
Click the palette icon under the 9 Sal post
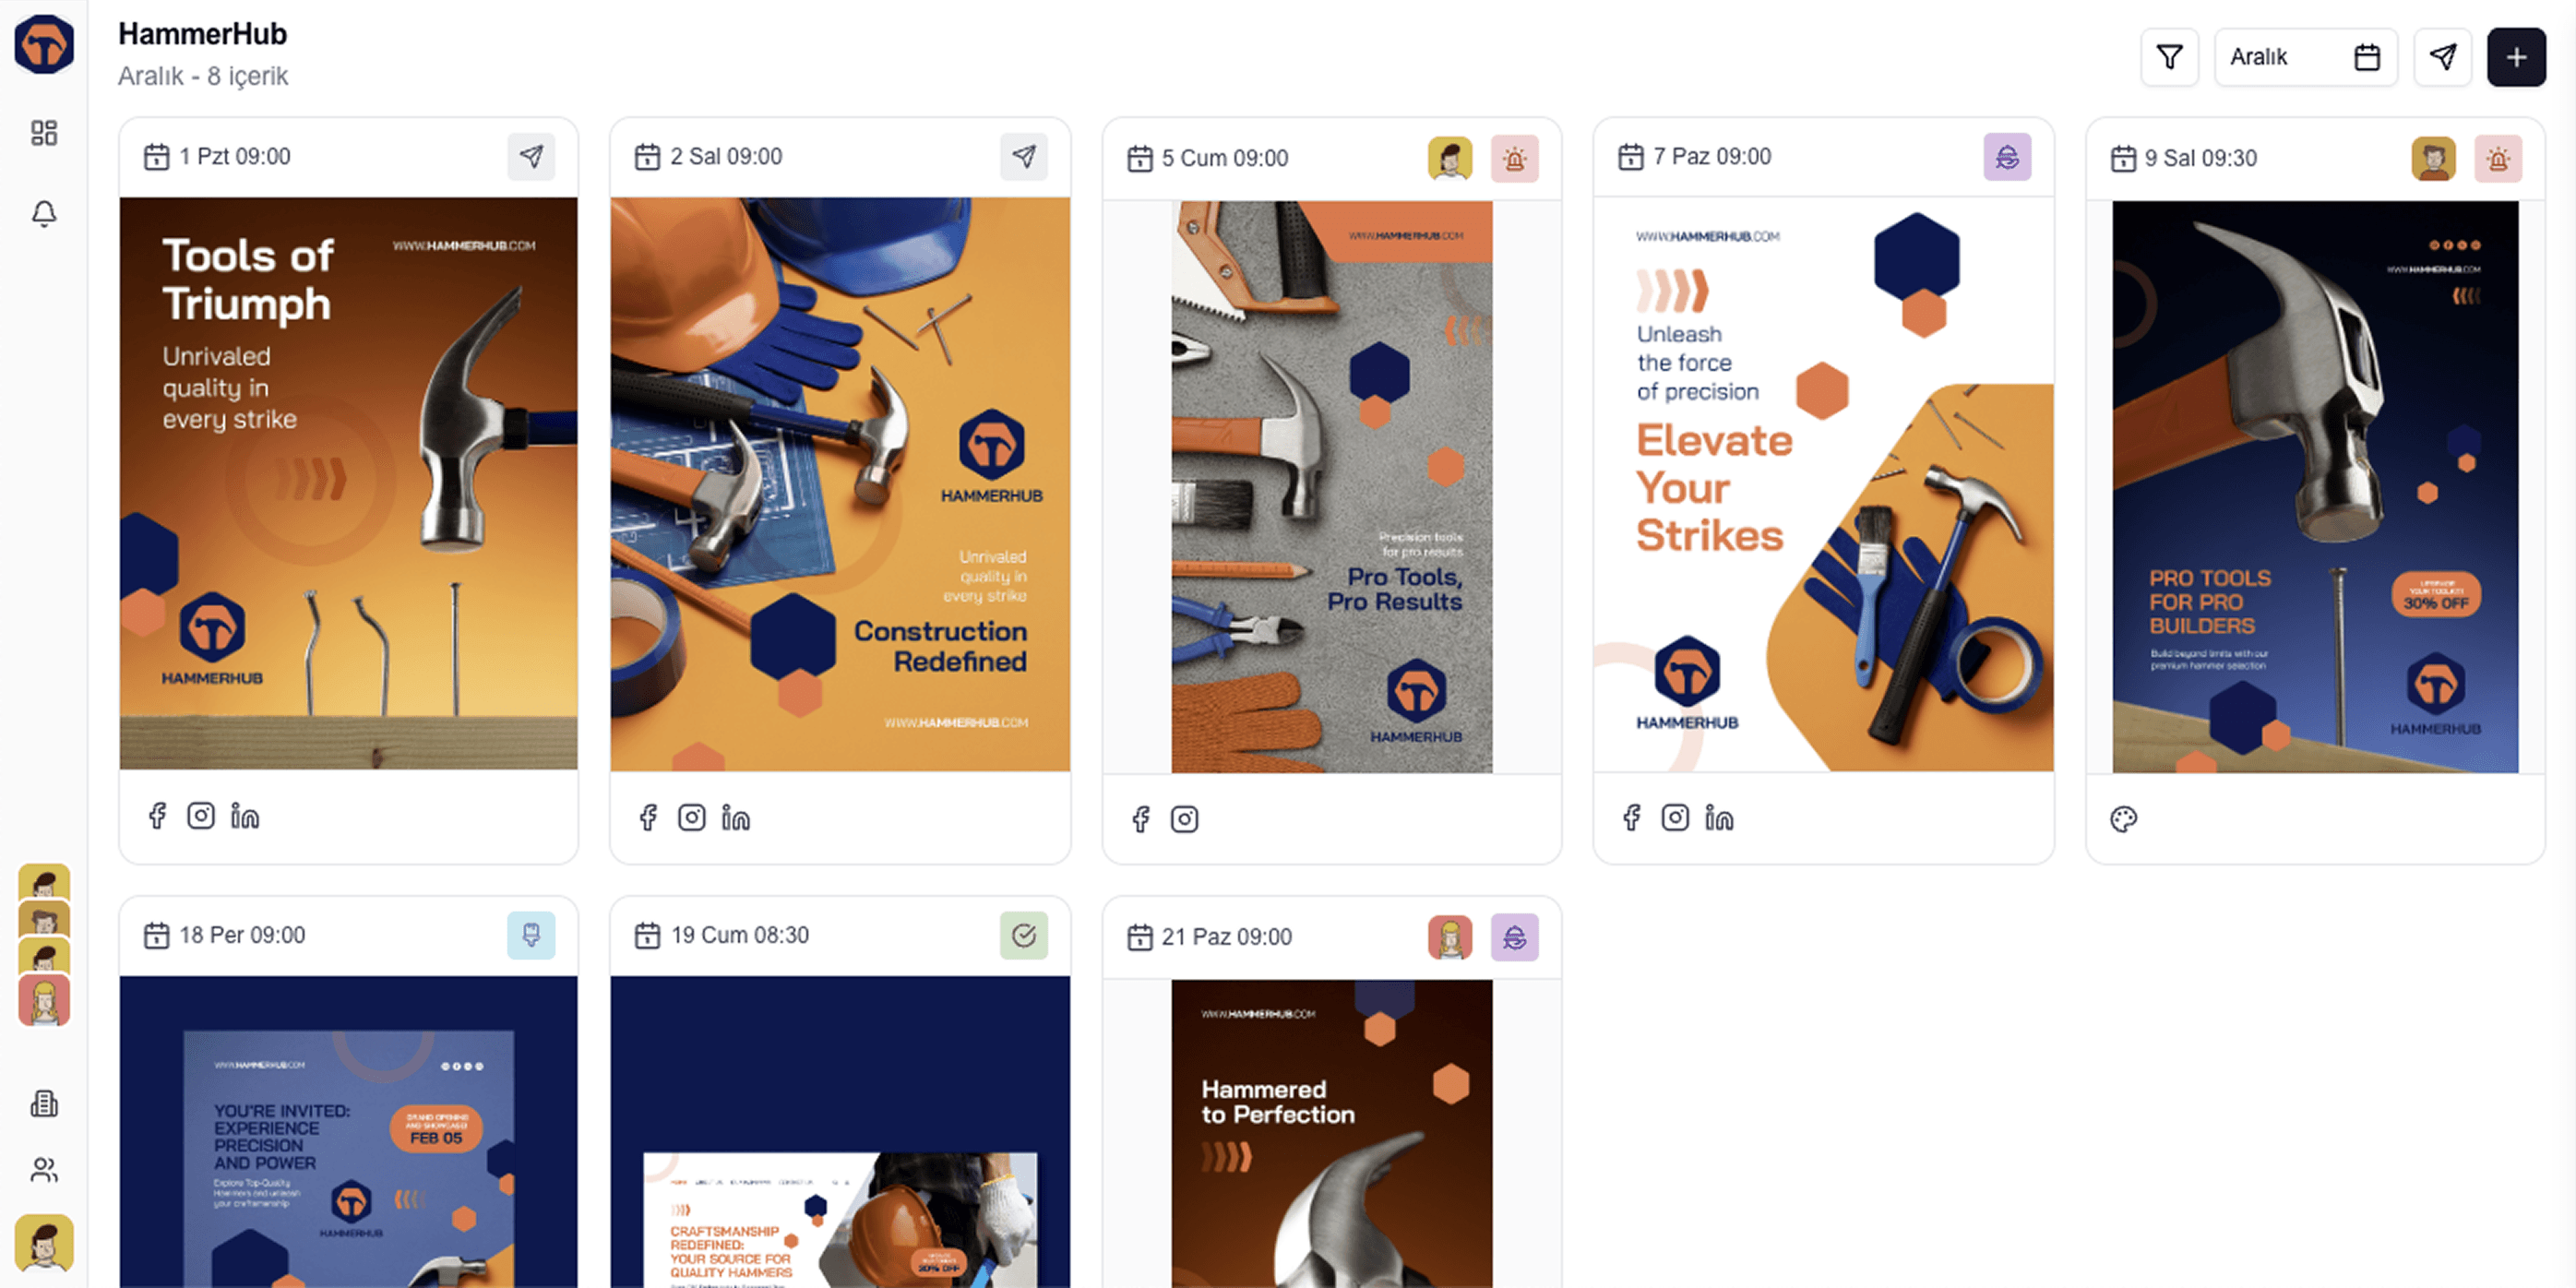[x=2123, y=819]
